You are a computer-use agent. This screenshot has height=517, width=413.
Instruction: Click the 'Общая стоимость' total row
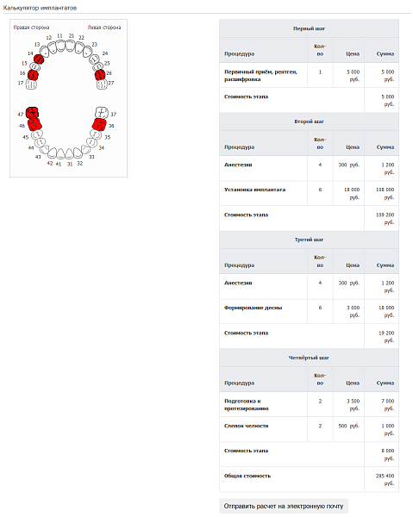309,479
